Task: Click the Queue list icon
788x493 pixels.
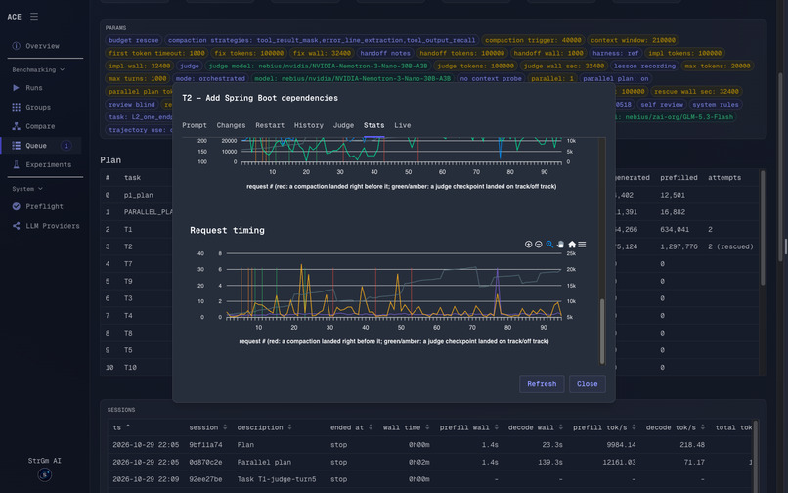Action: point(16,146)
